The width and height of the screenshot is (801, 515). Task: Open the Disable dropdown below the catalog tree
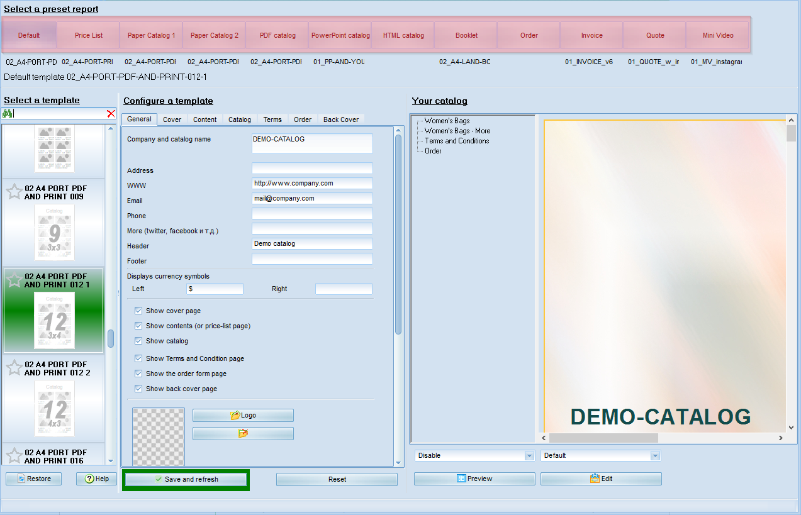(x=529, y=455)
